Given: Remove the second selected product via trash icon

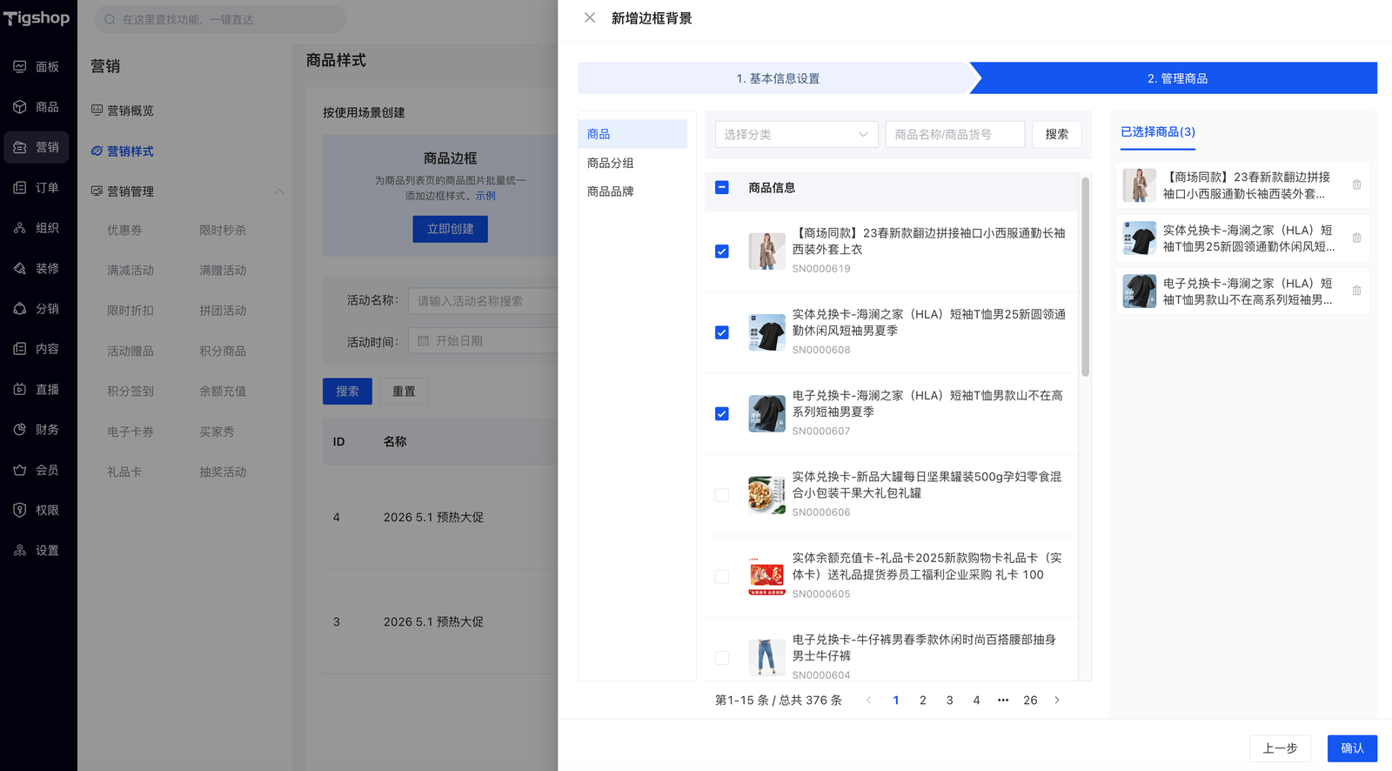Looking at the screenshot, I should pyautogui.click(x=1356, y=238).
